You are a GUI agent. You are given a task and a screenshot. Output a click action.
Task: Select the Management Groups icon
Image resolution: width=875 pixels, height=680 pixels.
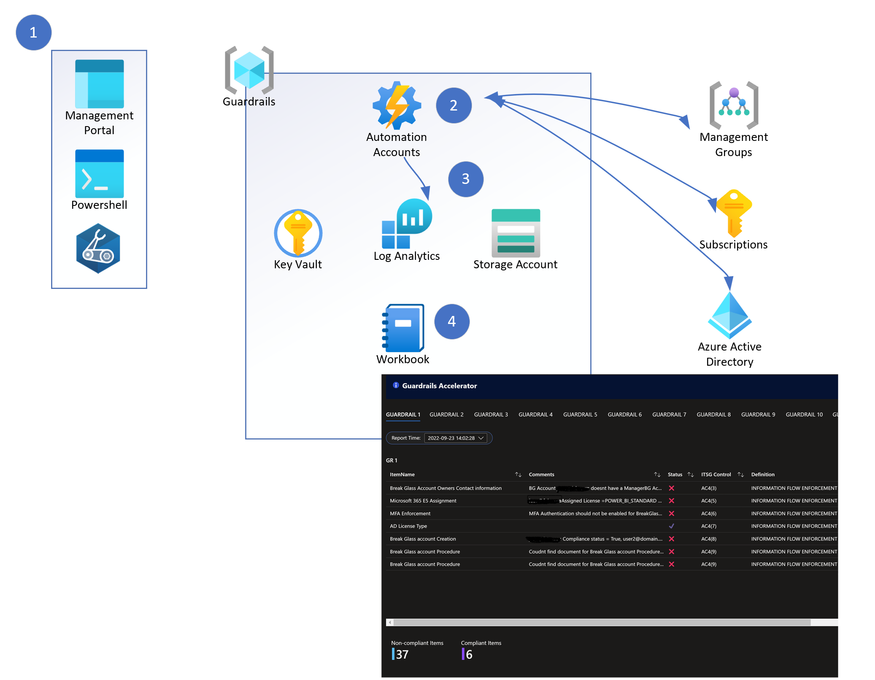click(734, 105)
